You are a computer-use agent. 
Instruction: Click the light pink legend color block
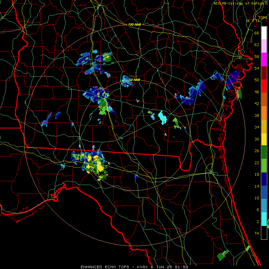click(264, 46)
